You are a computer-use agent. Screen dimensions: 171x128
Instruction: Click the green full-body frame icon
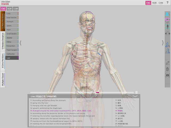click(168, 26)
